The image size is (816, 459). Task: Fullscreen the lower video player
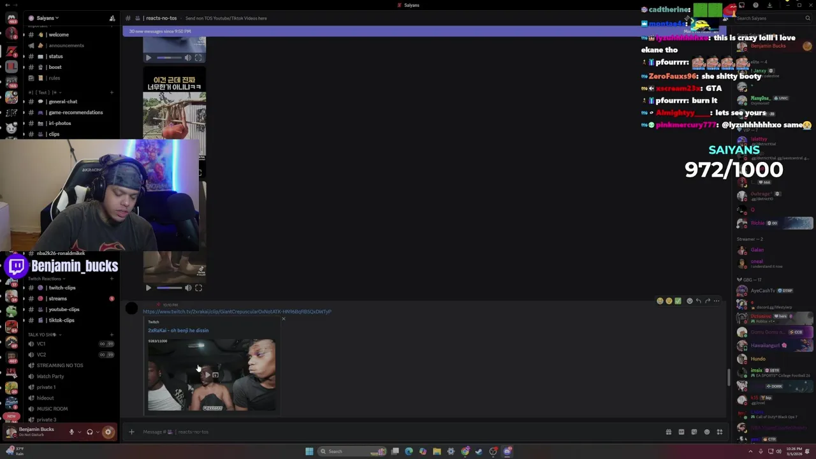pos(198,288)
